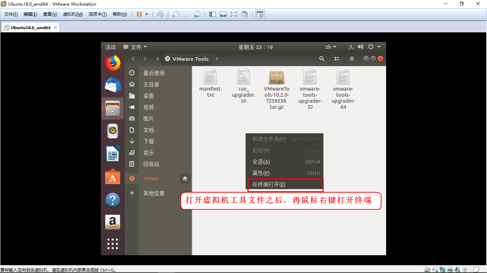The height and width of the screenshot is (273, 487).
Task: Open the dropdown arrow beside the pause button
Action: tap(147, 14)
